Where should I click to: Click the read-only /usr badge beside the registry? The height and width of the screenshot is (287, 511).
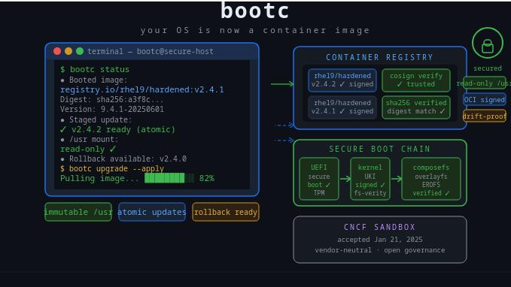pyautogui.click(x=485, y=83)
